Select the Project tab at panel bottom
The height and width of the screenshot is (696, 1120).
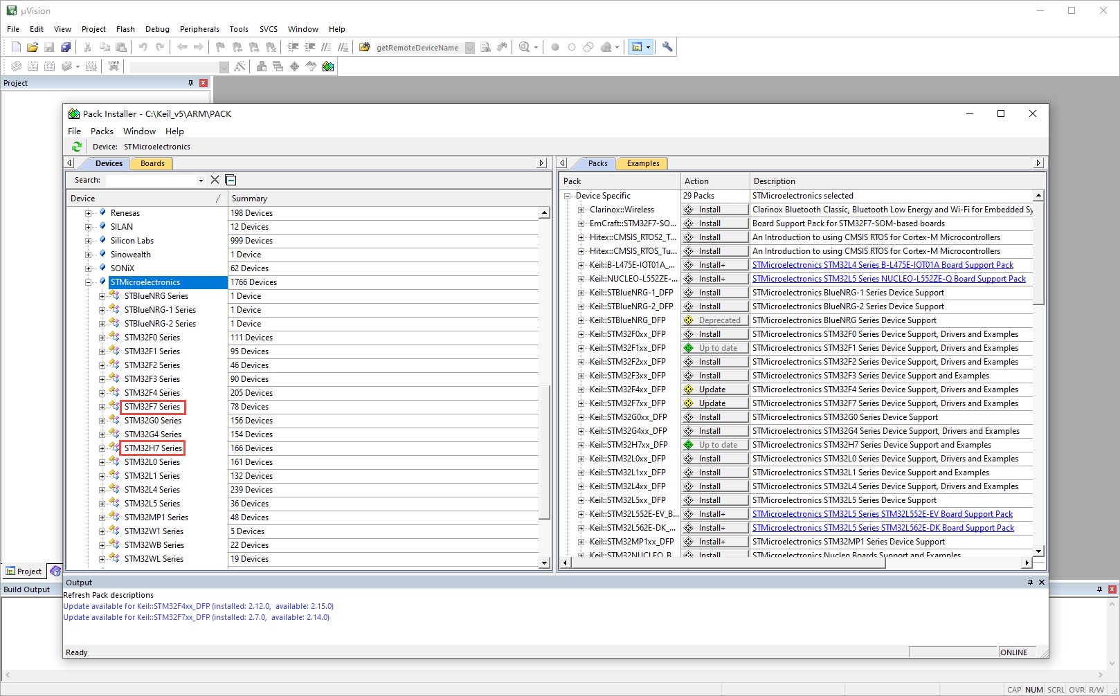click(24, 571)
